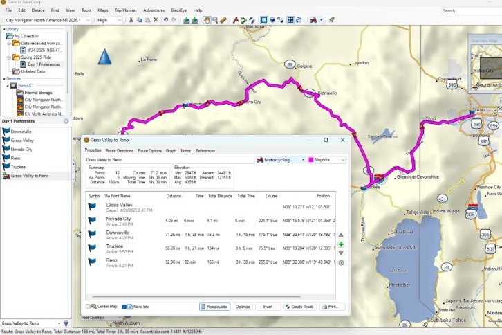The image size is (502, 335).
Task: Select Nevada City in the waypoint list
Action: tap(21, 150)
